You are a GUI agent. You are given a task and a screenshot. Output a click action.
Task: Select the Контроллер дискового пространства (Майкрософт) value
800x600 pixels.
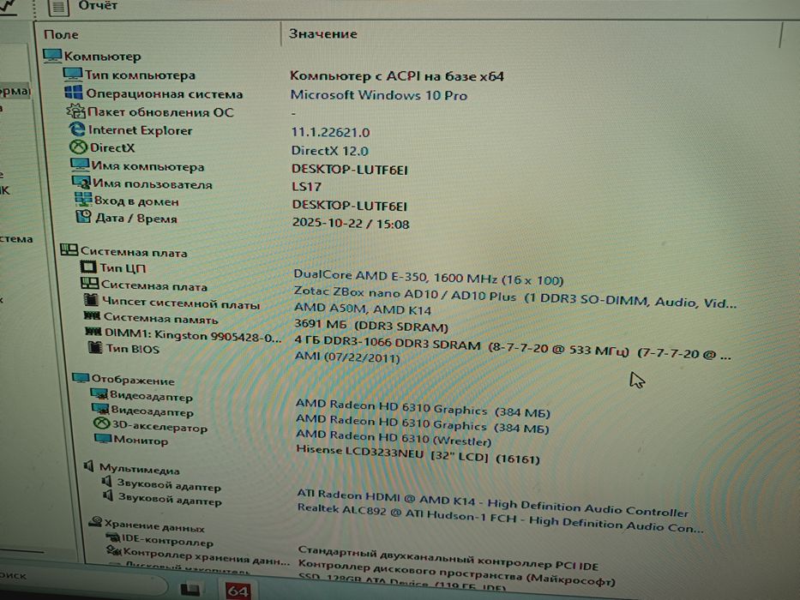[x=457, y=572]
